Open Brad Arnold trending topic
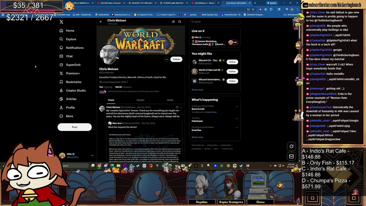Viewport: 366px width, 206px height. pos(198,109)
